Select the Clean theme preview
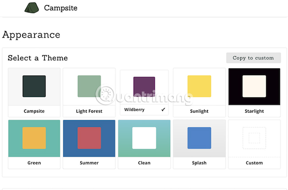 coord(144,138)
